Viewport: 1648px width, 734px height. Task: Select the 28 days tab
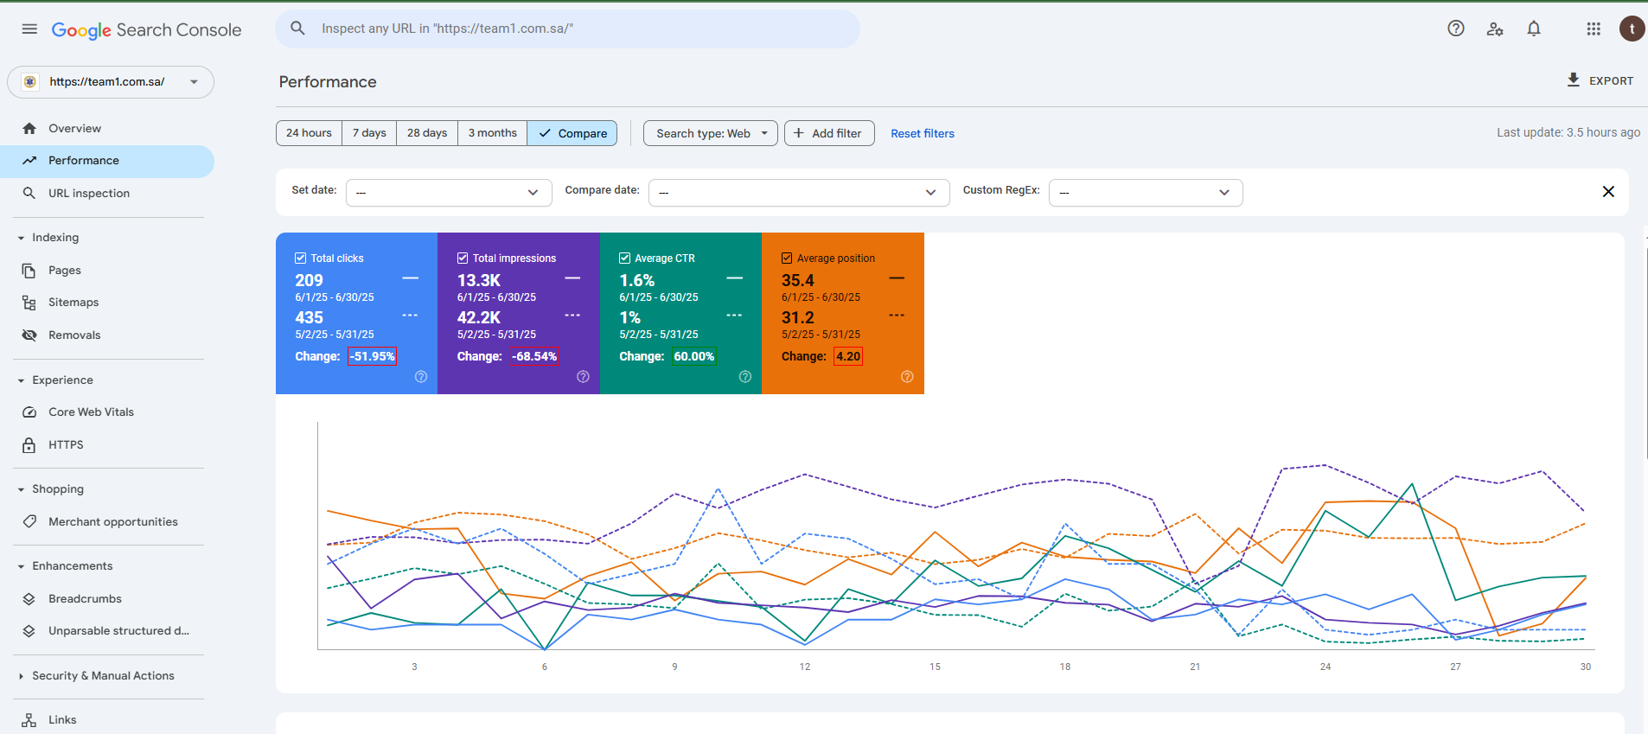coord(427,133)
